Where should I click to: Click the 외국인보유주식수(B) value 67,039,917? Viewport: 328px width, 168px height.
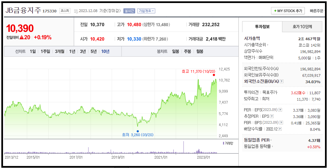coord(311,75)
